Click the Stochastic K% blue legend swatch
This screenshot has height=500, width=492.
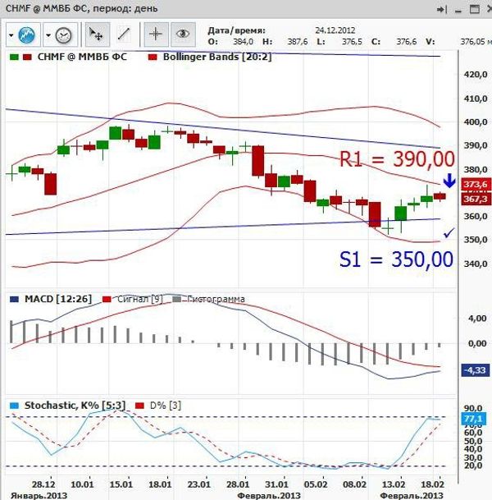tap(14, 406)
